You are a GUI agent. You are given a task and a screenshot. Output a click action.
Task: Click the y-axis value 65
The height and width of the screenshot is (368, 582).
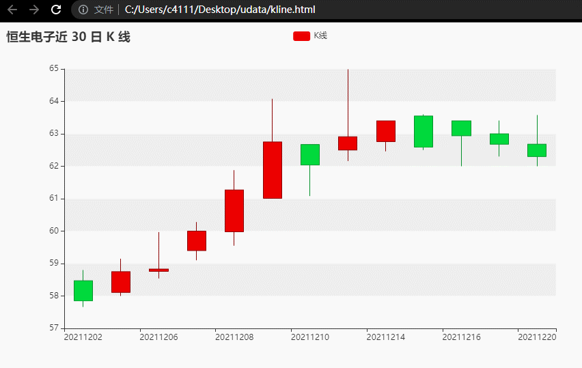[x=54, y=68]
